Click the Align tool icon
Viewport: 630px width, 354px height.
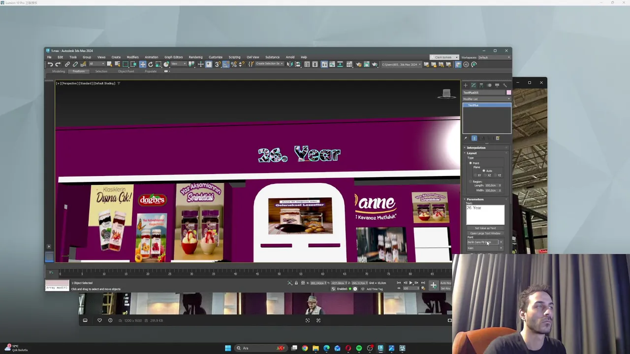(x=298, y=64)
